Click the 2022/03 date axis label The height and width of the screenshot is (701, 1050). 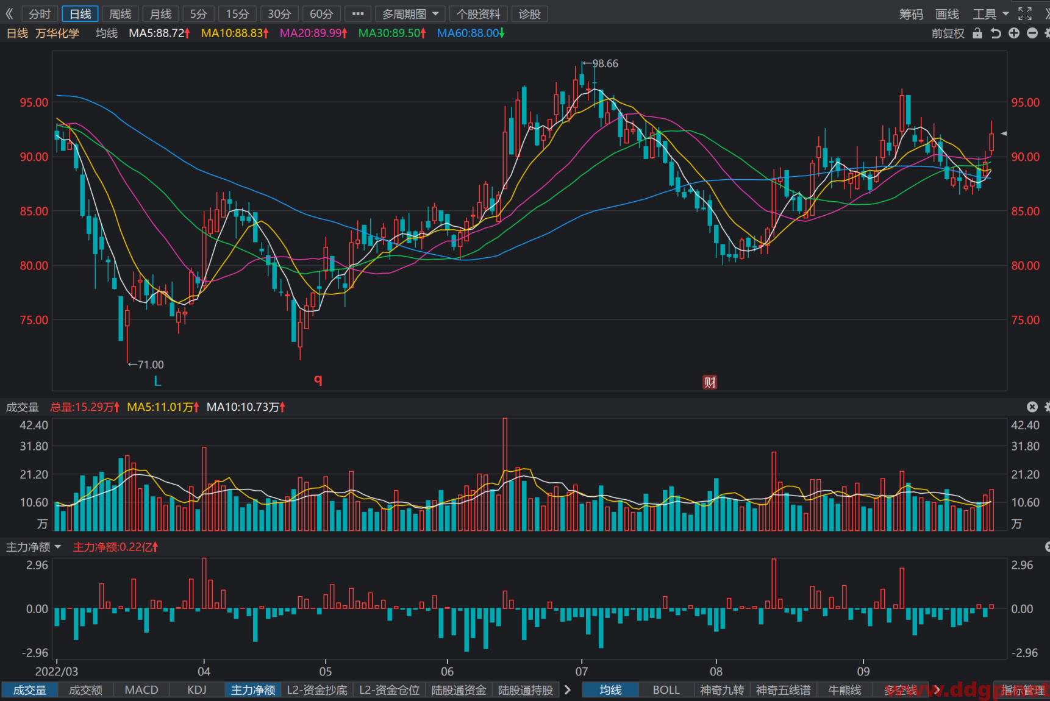57,671
